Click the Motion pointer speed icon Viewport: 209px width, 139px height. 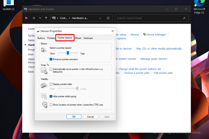[x=44, y=50]
